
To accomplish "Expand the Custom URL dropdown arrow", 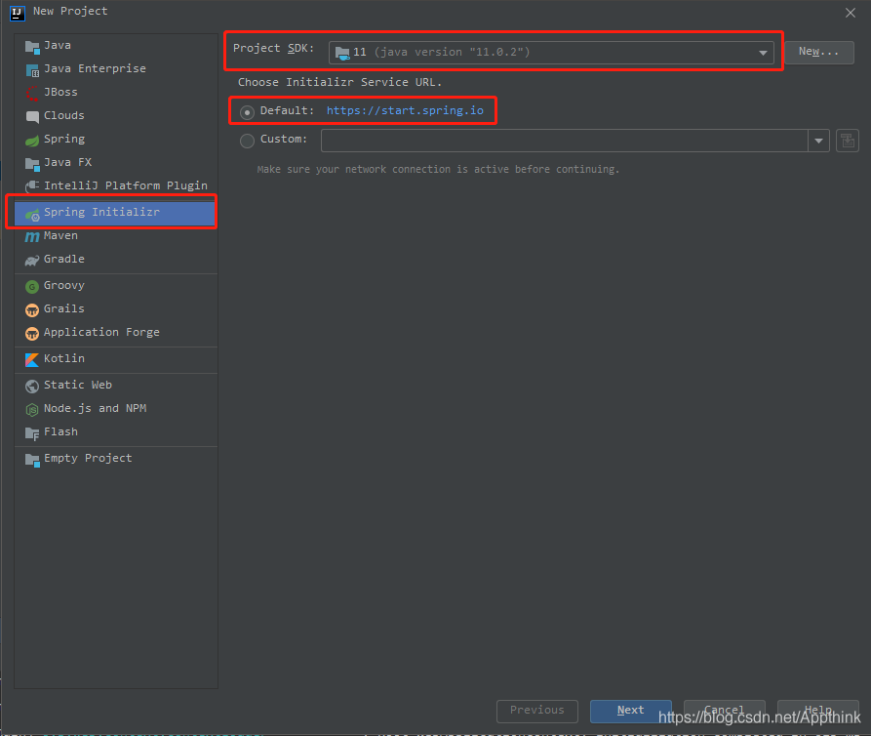I will click(818, 141).
